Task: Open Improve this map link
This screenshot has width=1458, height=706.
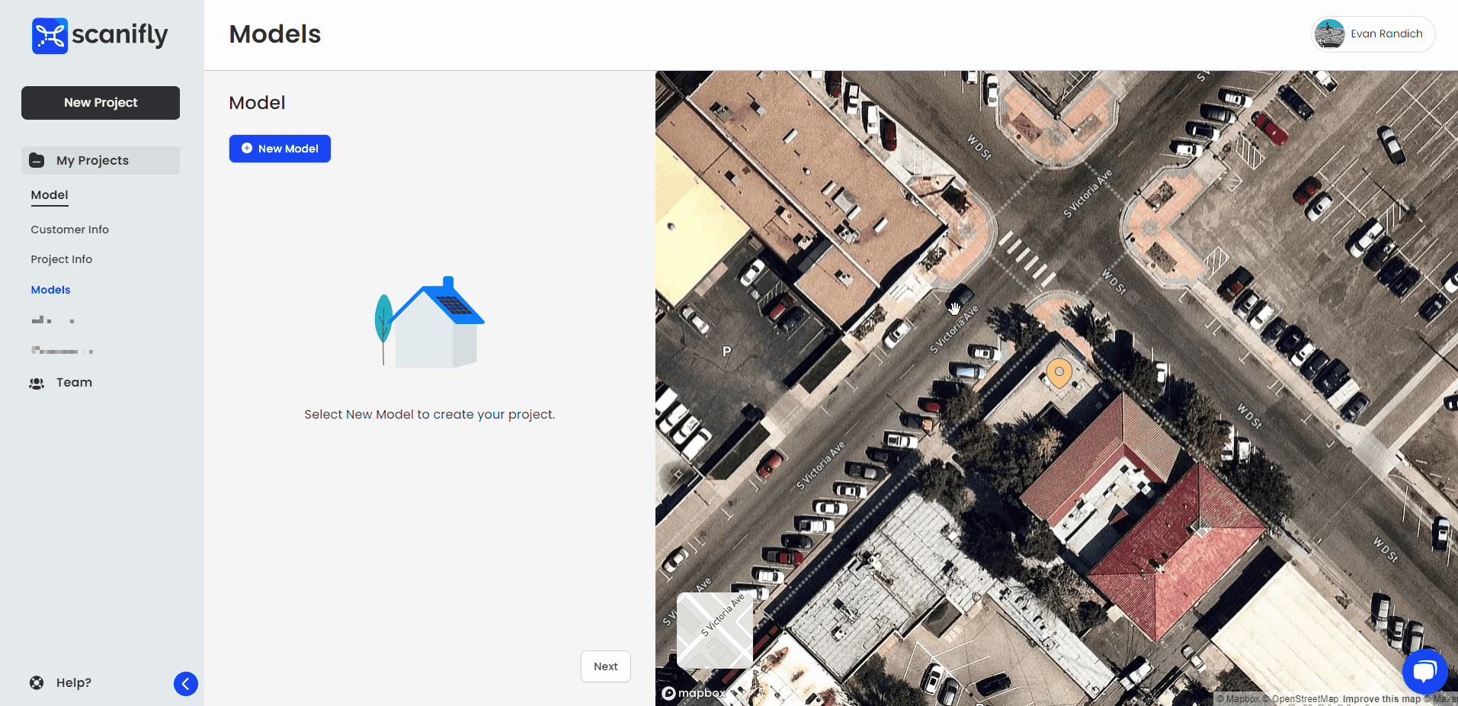Action: 1381,699
